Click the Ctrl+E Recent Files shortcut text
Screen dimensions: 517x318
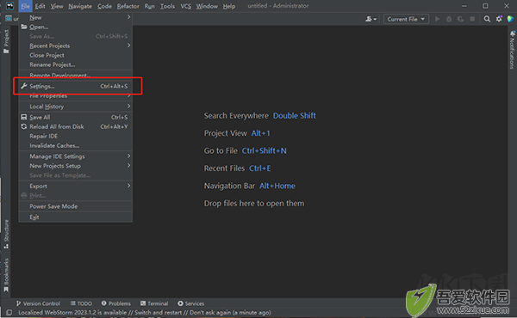[260, 168]
